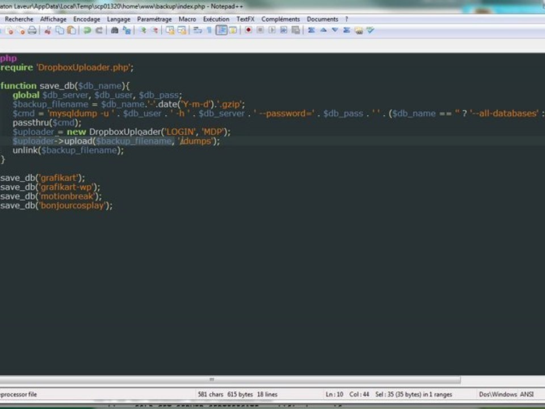Toggle show all characters pilcrow icon

click(209, 30)
